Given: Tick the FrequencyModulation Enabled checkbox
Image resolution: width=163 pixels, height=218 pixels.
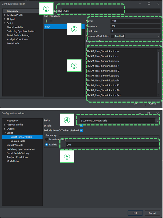Looking at the screenshot, I should [x=112, y=36].
